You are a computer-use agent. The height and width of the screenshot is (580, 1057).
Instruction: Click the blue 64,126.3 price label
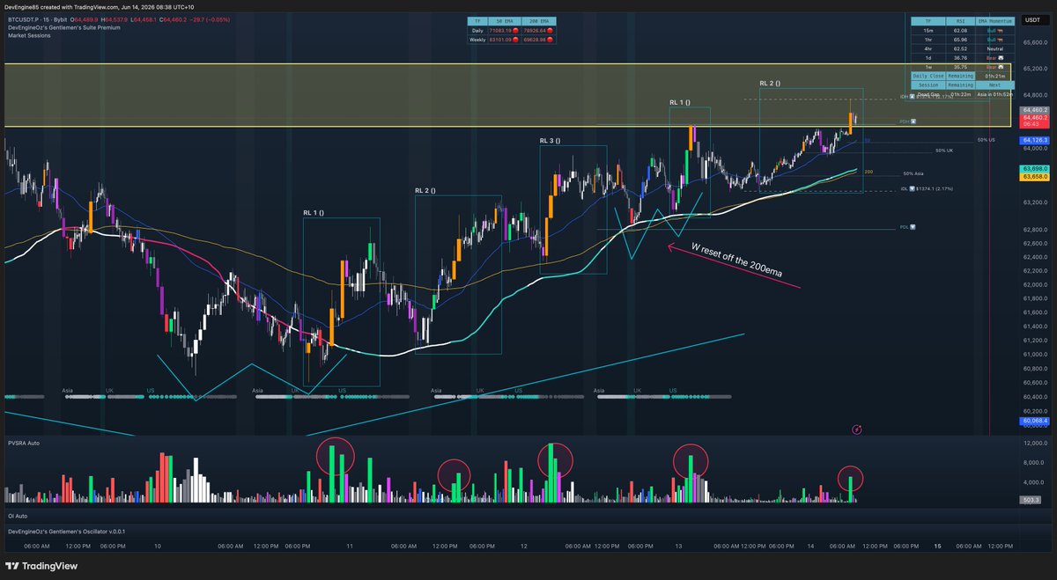pos(1034,140)
